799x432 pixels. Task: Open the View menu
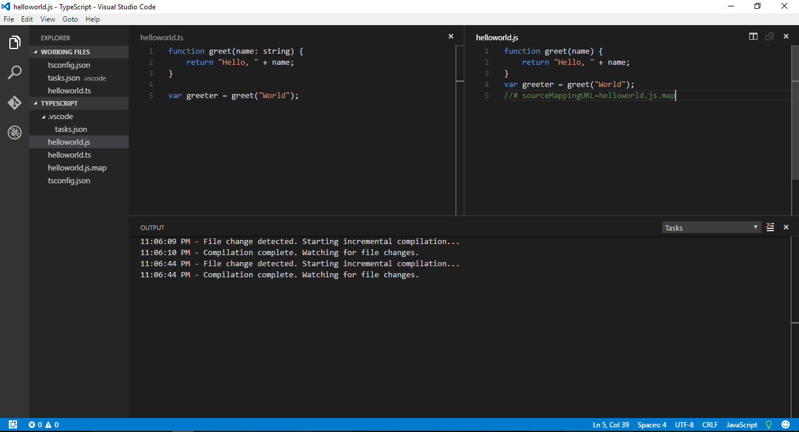pos(47,19)
